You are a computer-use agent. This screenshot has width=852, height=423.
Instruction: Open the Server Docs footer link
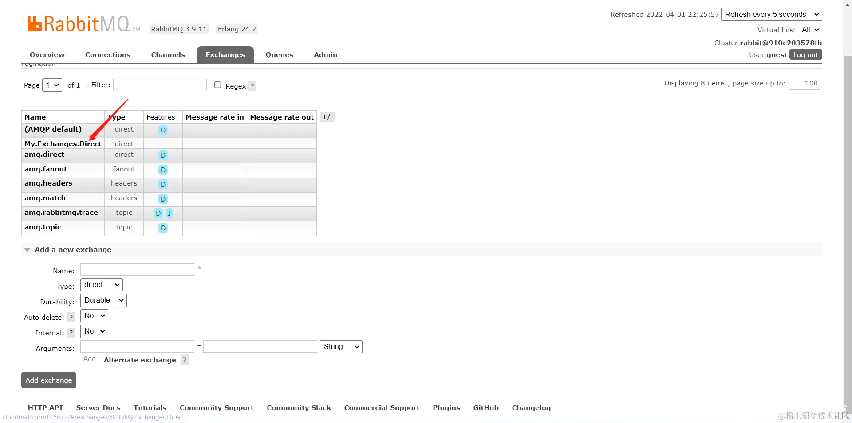click(x=98, y=408)
